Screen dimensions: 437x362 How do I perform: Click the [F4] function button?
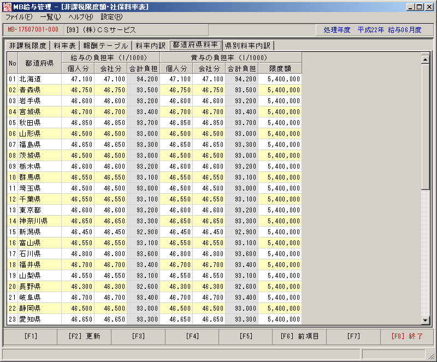pyautogui.click(x=192, y=336)
